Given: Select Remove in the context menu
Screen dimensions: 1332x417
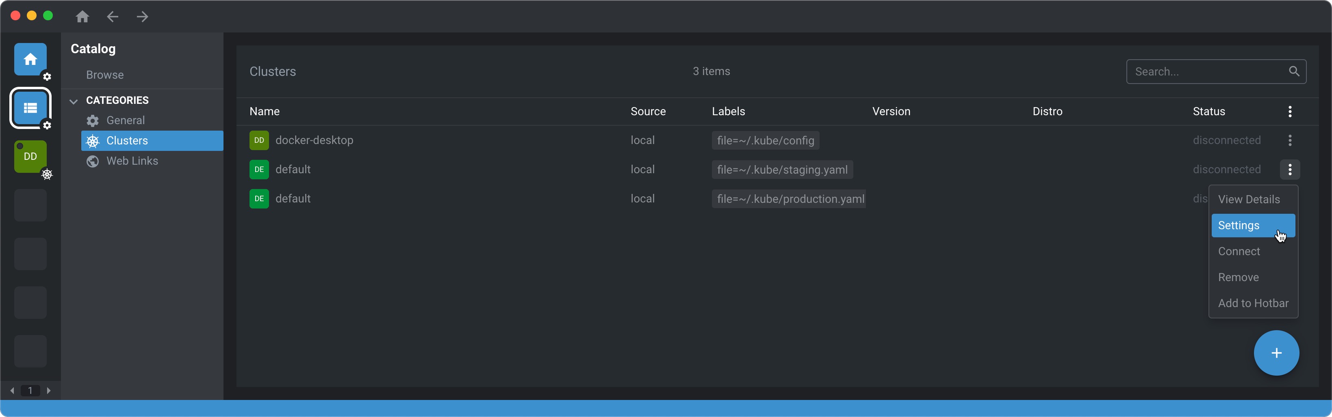Looking at the screenshot, I should pos(1238,277).
